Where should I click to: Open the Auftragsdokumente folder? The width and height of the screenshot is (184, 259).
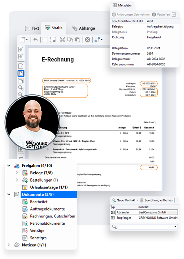coord(47,209)
